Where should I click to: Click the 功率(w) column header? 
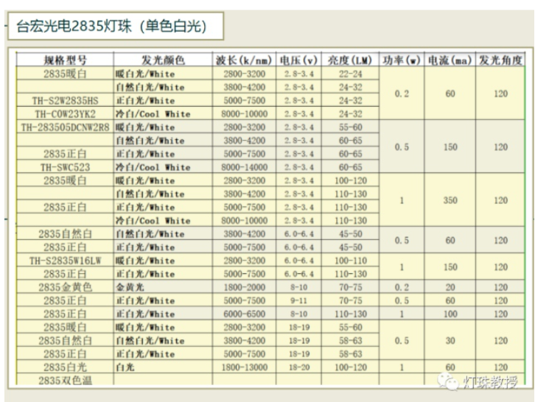(x=402, y=60)
